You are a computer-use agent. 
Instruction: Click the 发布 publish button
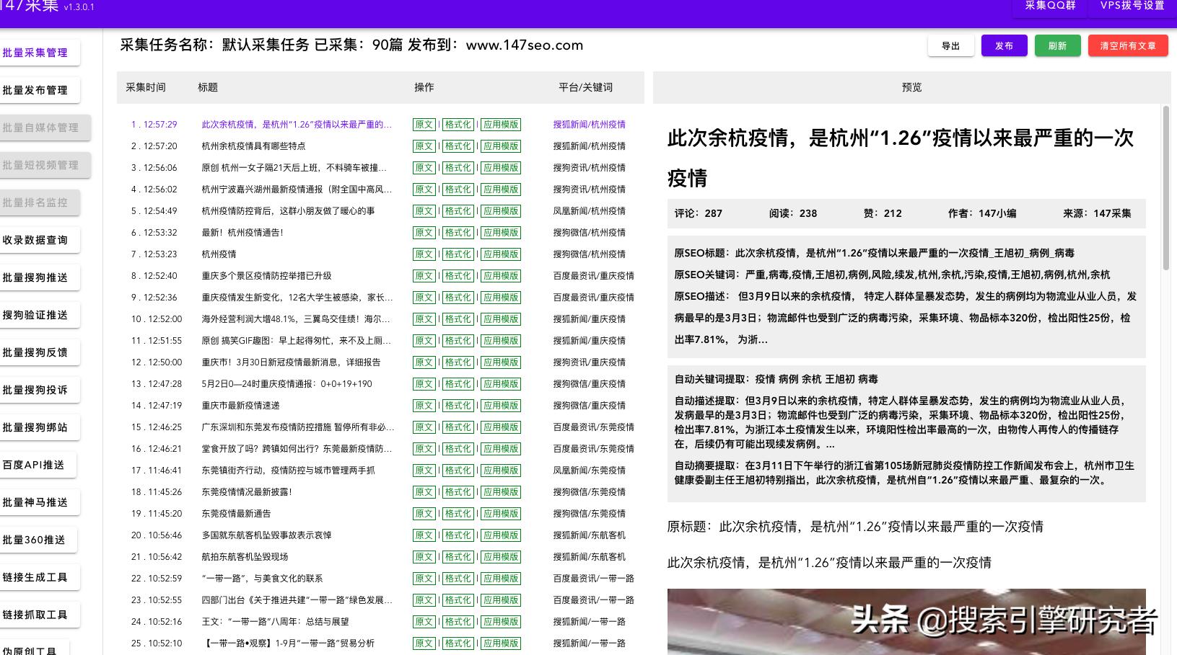pos(1004,45)
